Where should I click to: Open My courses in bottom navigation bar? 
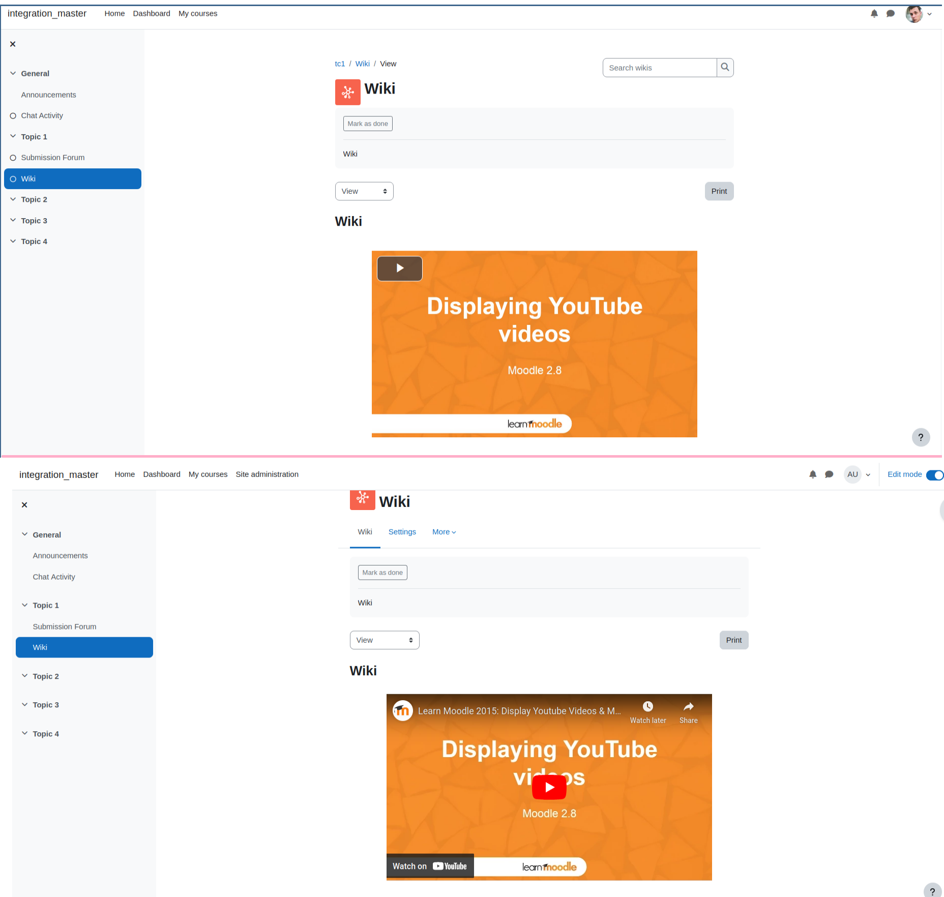208,474
